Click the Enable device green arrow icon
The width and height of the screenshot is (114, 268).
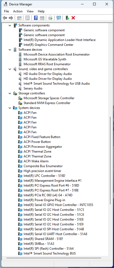coord(68,18)
